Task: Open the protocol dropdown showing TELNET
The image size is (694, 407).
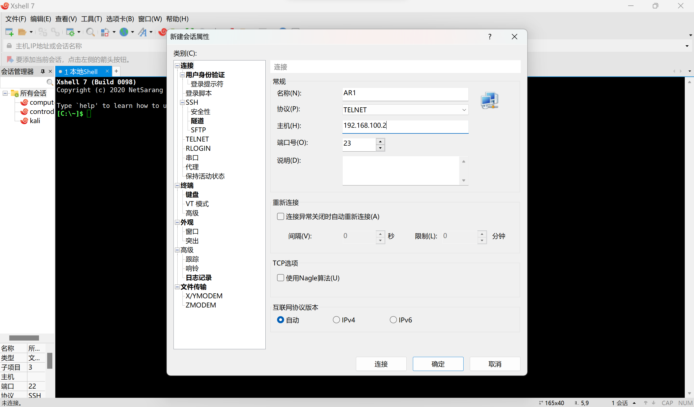Action: coord(464,110)
